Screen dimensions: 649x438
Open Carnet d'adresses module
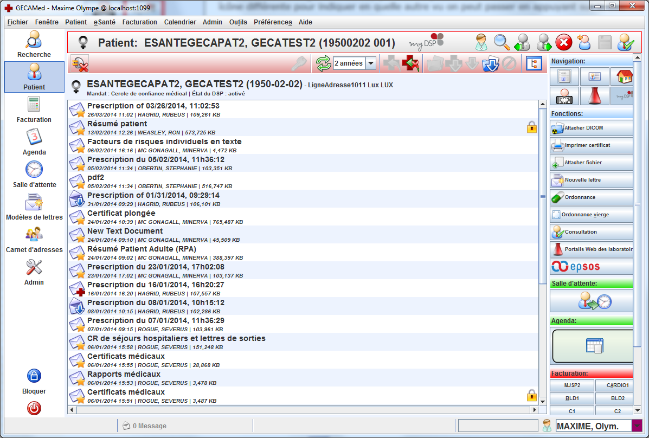(34, 239)
